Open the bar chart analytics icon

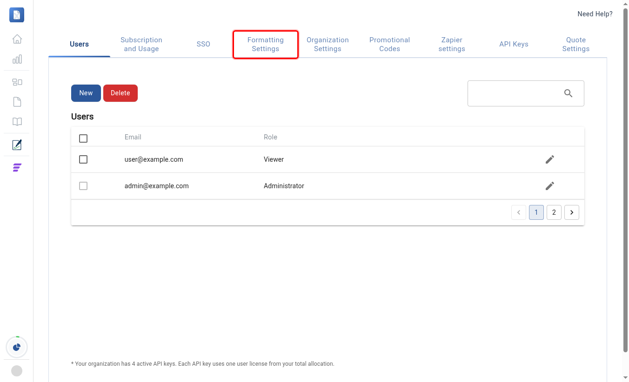click(17, 59)
